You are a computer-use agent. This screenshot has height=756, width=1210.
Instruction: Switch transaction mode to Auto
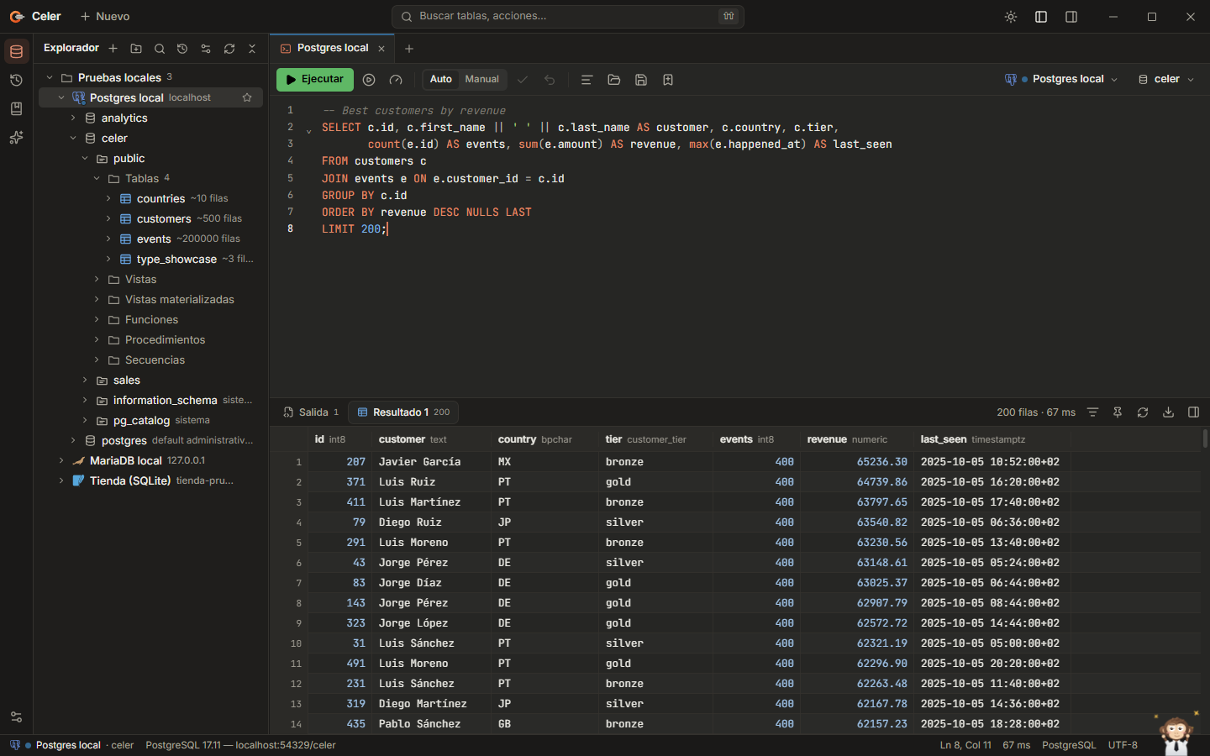[441, 79]
